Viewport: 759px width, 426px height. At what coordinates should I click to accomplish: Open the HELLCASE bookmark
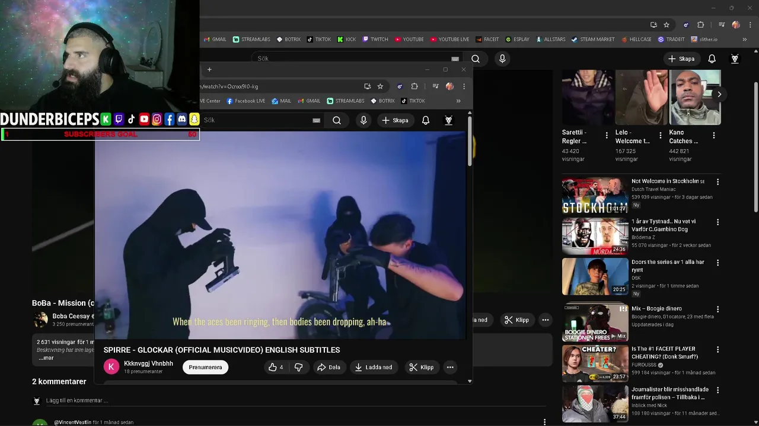coord(636,40)
